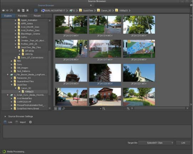Collapse the 3_File_Based_Media_LongForm drive
193x154 pixels.
pyautogui.click(x=8, y=75)
